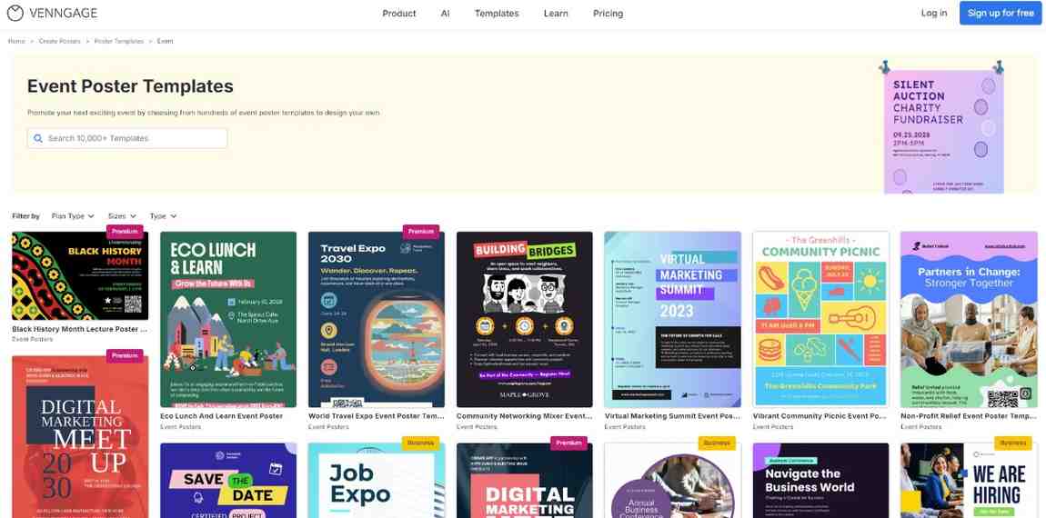Click Business badge on Annual Business Conference poster
Screen dimensions: 1046x518
coord(717,443)
